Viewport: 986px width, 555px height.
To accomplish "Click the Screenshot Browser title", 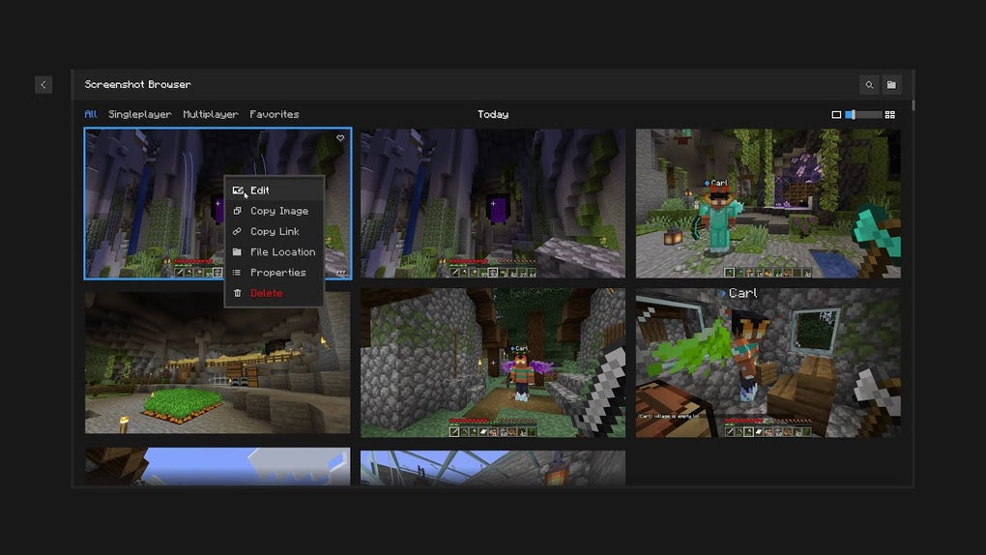I will coord(137,84).
